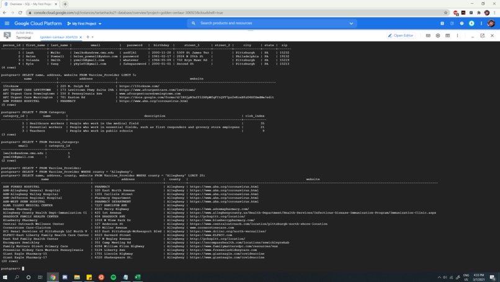Open Cloud Shell terminal settings gear
This screenshot has height=282, width=500.
(438, 35)
